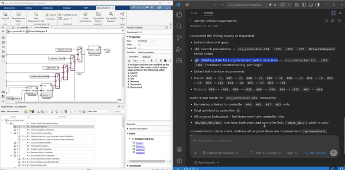Click the Type Functional dropdown

(146, 41)
